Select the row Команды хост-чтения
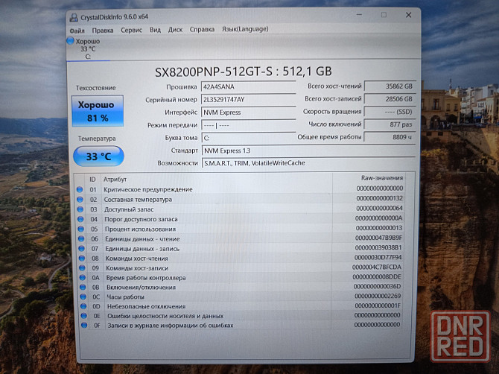The width and height of the screenshot is (499, 374). pos(241,258)
